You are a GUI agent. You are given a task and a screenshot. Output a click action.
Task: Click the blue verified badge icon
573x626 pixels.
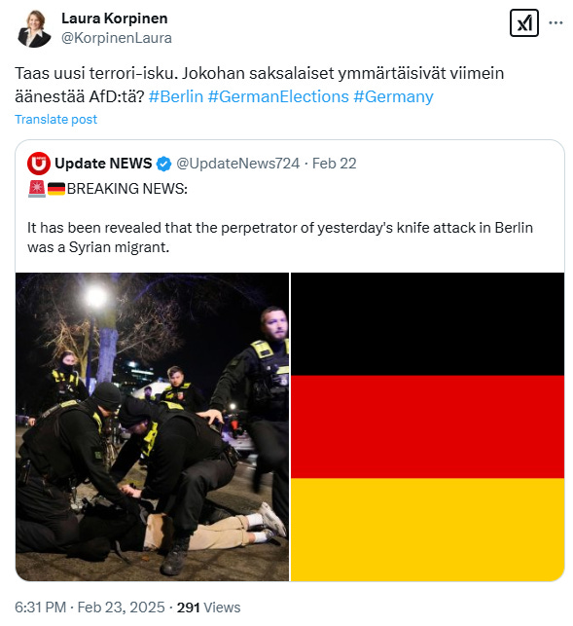click(163, 164)
